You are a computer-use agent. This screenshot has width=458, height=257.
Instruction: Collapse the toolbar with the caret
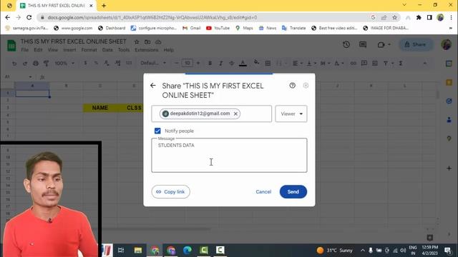click(x=424, y=64)
